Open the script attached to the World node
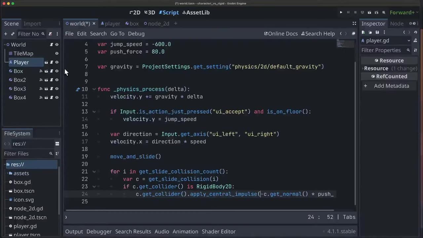This screenshot has width=423, height=238. (52, 45)
